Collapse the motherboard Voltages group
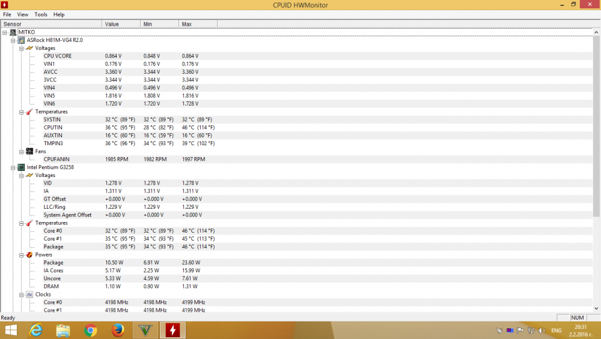The image size is (601, 339). [x=22, y=49]
